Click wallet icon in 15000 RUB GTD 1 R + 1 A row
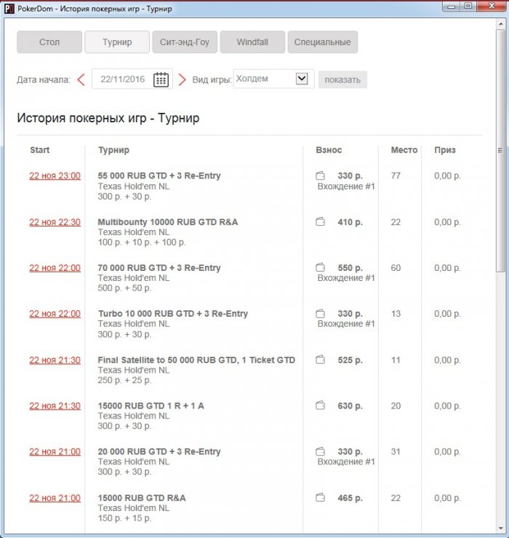 click(320, 406)
